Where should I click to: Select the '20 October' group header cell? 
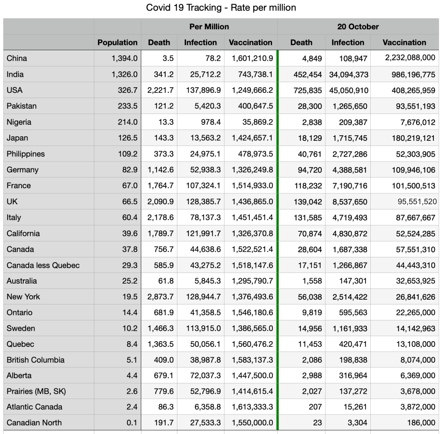[358, 27]
